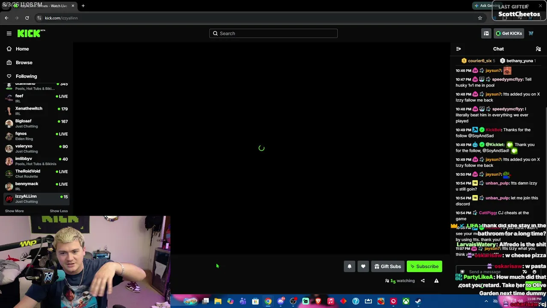The image size is (547, 308).
Task: Open a new browser tab
Action: click(83, 6)
